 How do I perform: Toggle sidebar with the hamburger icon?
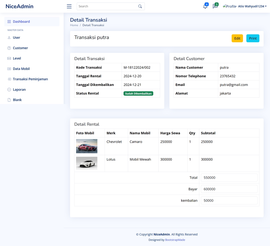(69, 6)
